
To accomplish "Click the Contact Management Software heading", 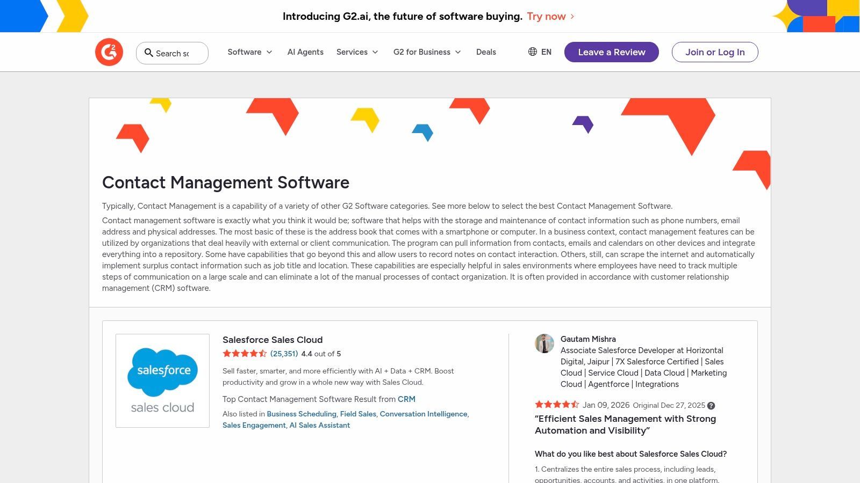I will point(226,182).
